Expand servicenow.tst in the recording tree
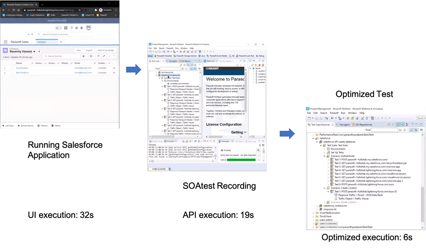This screenshot has width=426, height=248. pyautogui.click(x=156, y=73)
